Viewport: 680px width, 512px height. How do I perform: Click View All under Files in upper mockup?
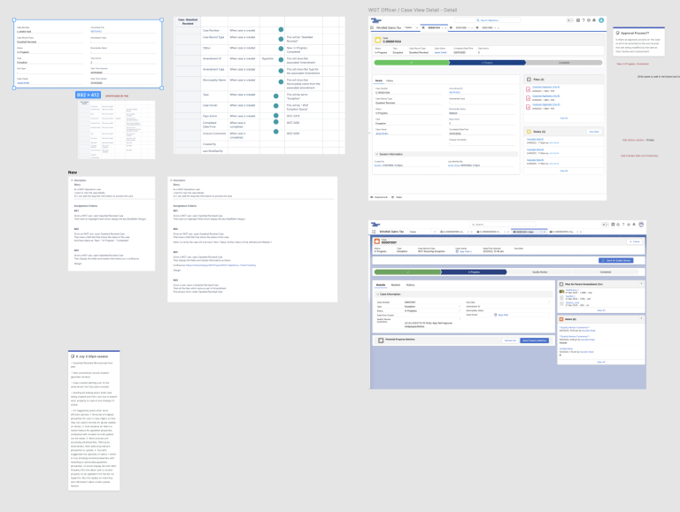pos(563,118)
